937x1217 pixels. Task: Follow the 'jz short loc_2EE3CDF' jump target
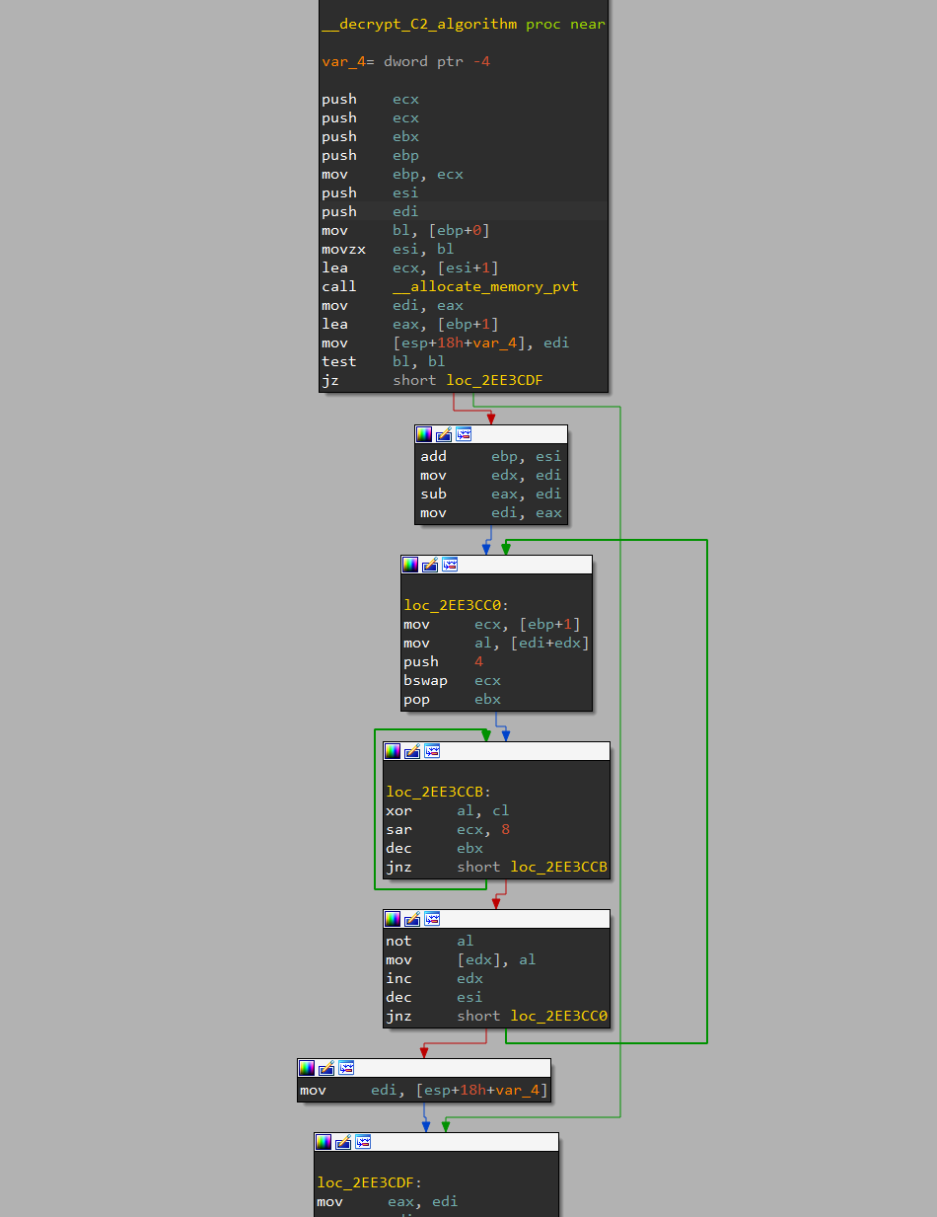pos(494,380)
